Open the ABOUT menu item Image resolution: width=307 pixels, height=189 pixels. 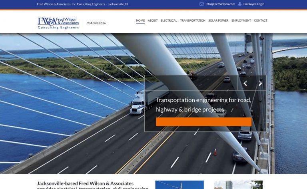[x=153, y=20]
